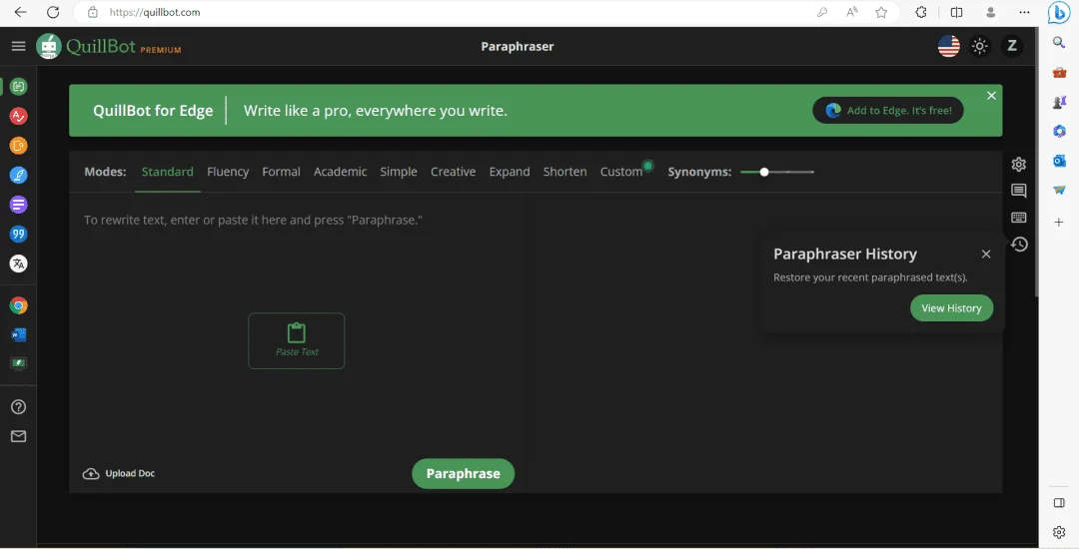The image size is (1079, 549).
Task: Open the Co-Writer pen sidebar icon
Action: click(19, 176)
